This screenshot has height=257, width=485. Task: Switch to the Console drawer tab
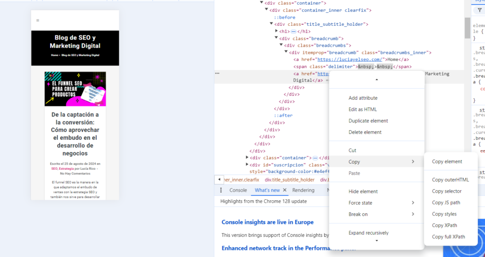[238, 190]
